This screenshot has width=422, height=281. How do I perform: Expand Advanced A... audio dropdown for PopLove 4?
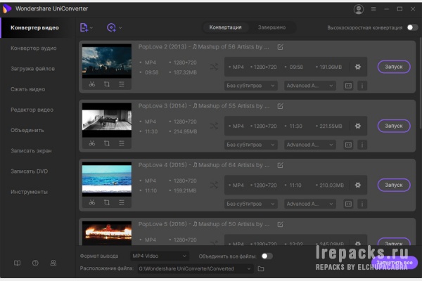point(309,204)
